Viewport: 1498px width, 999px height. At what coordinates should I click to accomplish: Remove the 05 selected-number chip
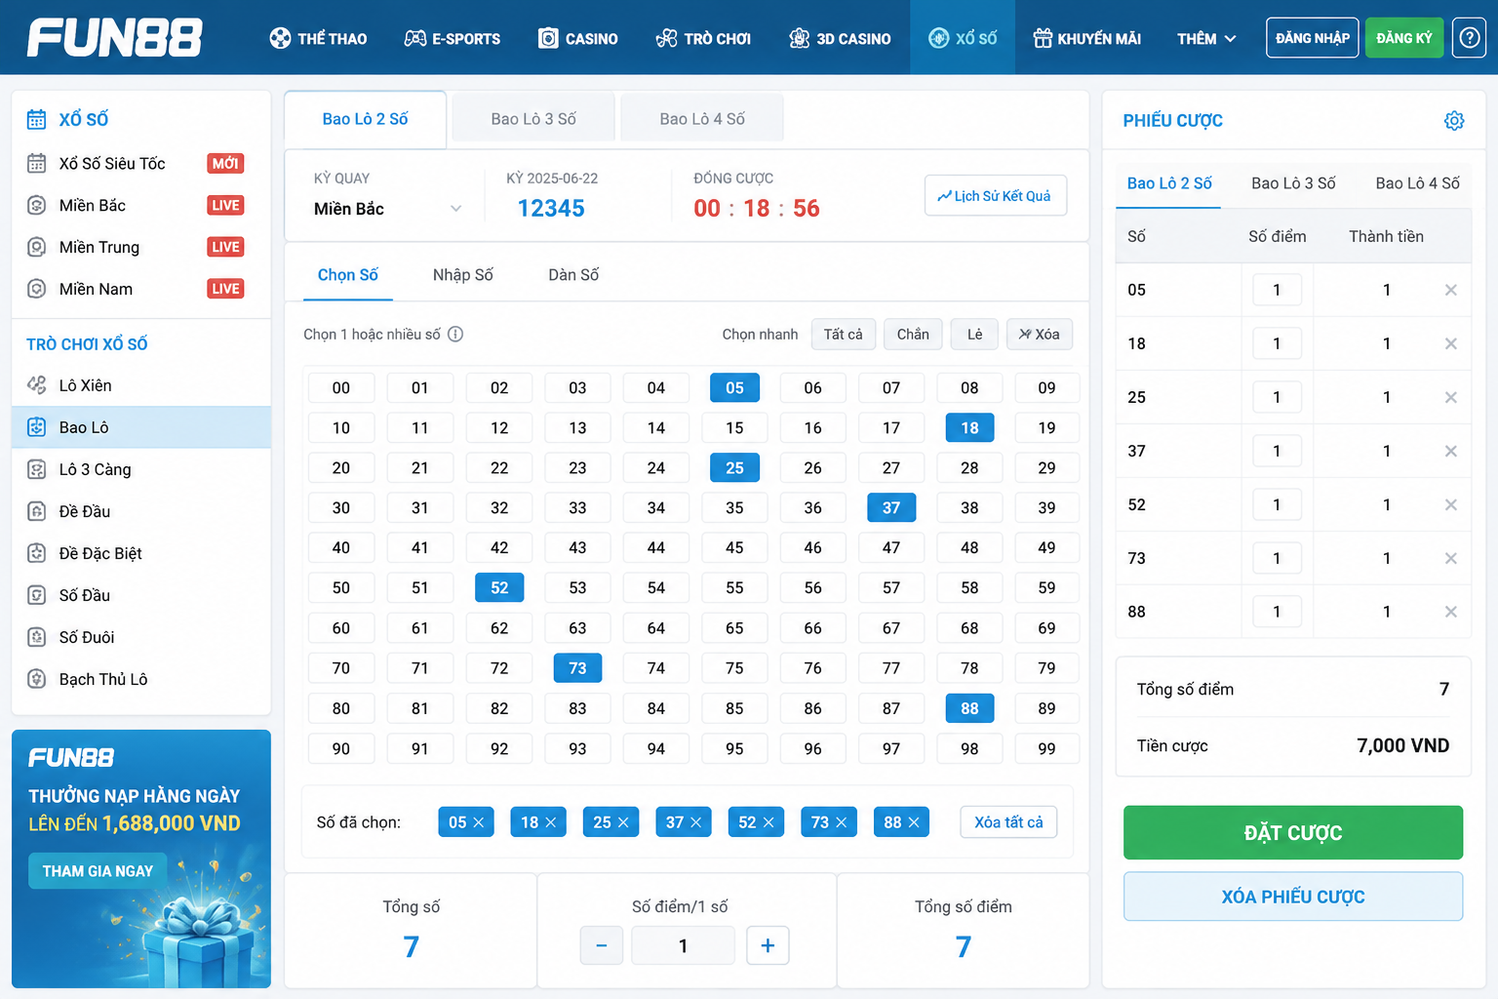point(479,822)
